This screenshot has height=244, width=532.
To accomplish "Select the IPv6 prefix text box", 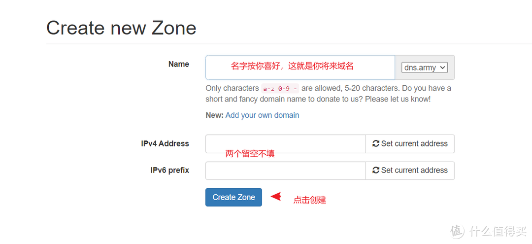I will coord(285,171).
